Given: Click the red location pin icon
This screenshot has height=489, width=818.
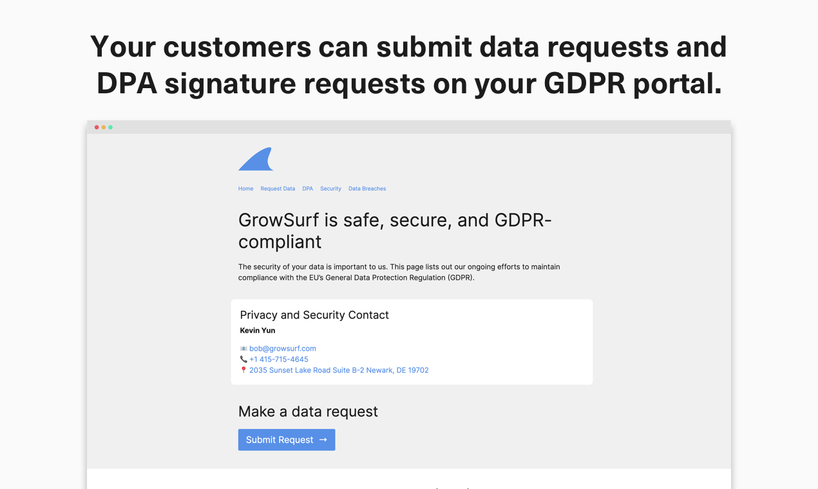Looking at the screenshot, I should (243, 370).
